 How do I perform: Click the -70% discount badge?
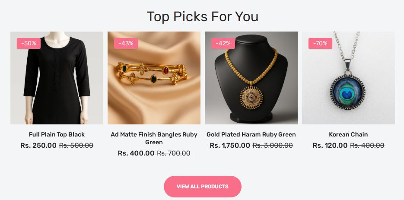click(320, 43)
